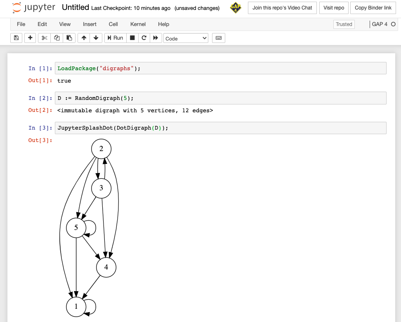Run the selected cell with the Run button
The image size is (401, 322).
click(x=115, y=38)
